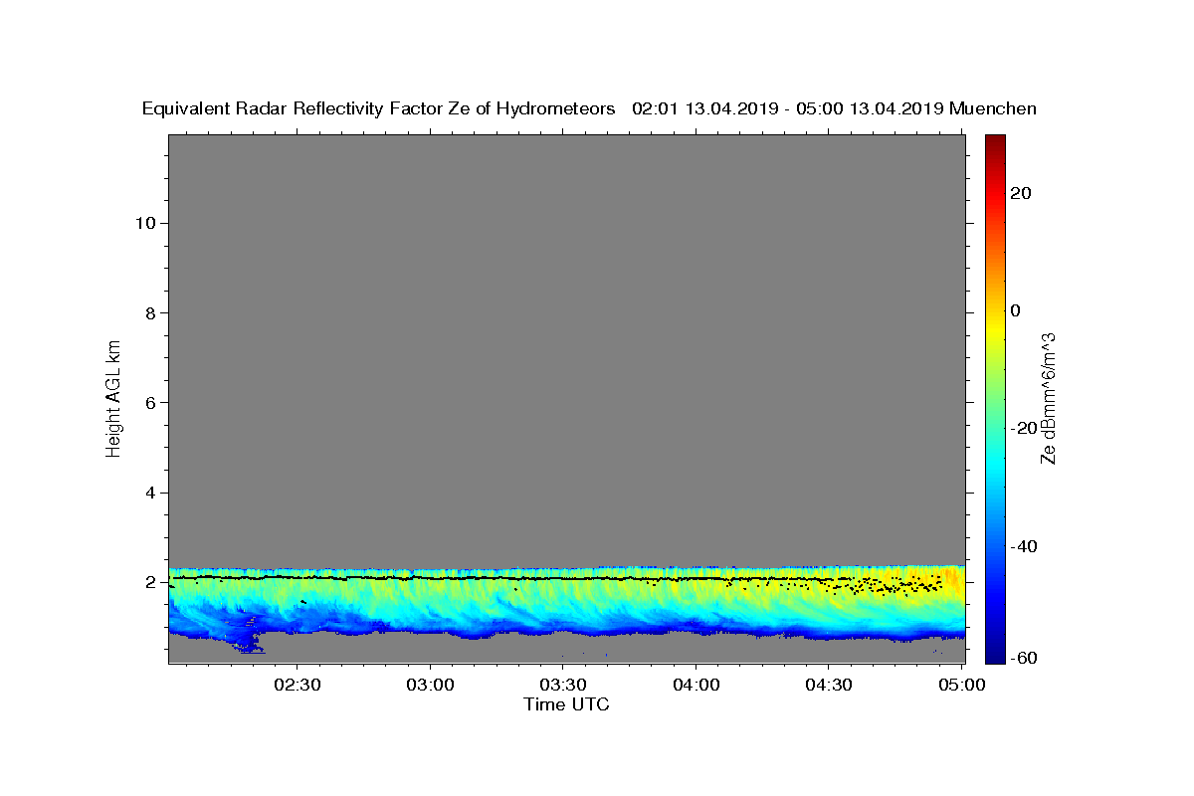The image size is (1194, 796).
Task: Click the '03:00' time axis label
Action: pos(431,685)
